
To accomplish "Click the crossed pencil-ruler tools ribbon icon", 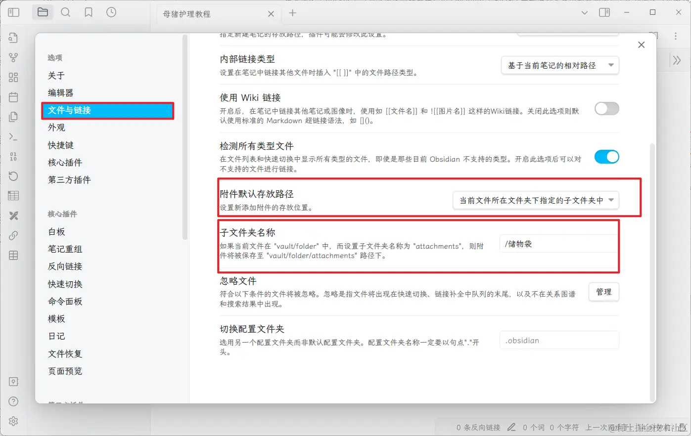I will (13, 216).
